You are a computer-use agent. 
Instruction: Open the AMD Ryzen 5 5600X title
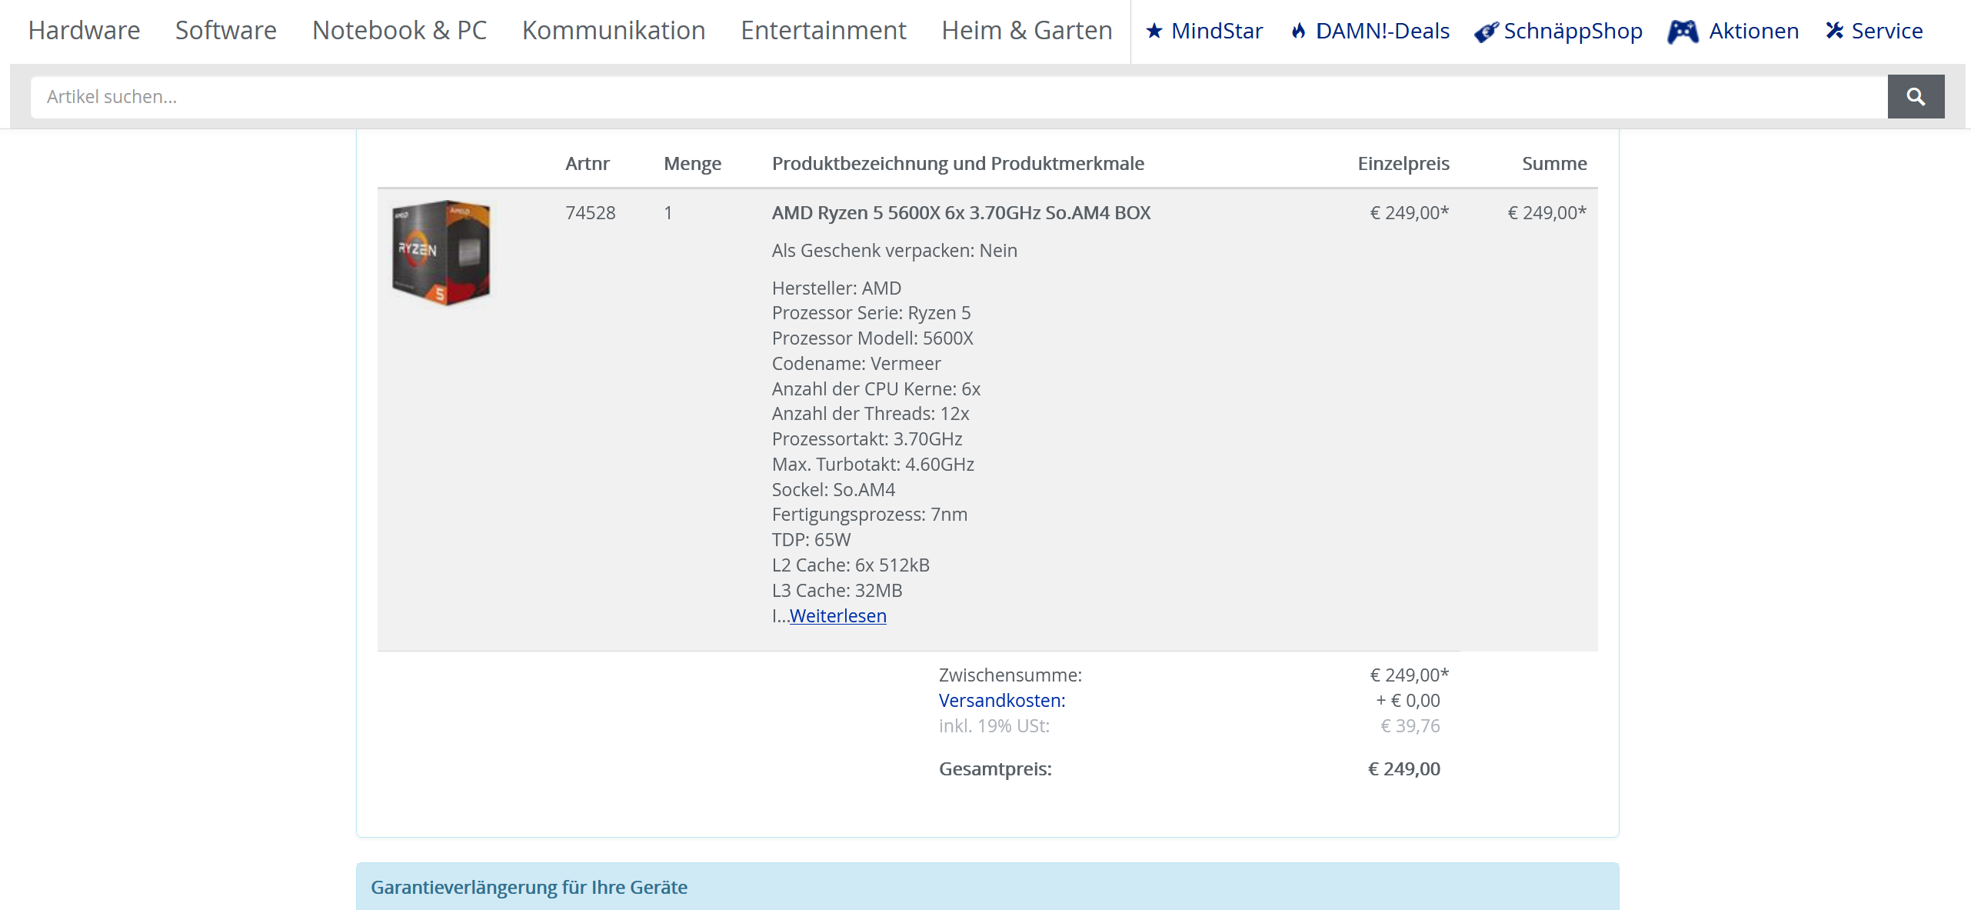[x=961, y=213]
